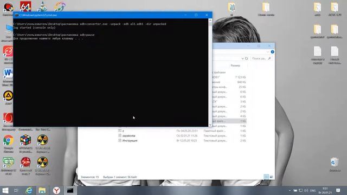Launch Internet Explorer from the taskbar
This screenshot has height=195, width=347.
coord(29,190)
